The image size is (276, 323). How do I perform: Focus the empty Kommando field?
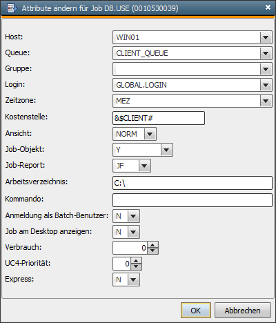pyautogui.click(x=193, y=200)
